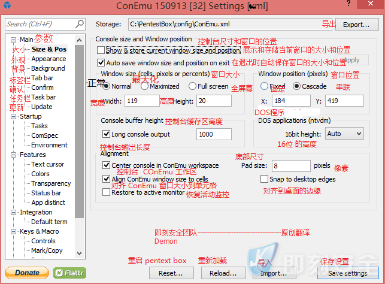Open the Background settings page

[x=48, y=68]
